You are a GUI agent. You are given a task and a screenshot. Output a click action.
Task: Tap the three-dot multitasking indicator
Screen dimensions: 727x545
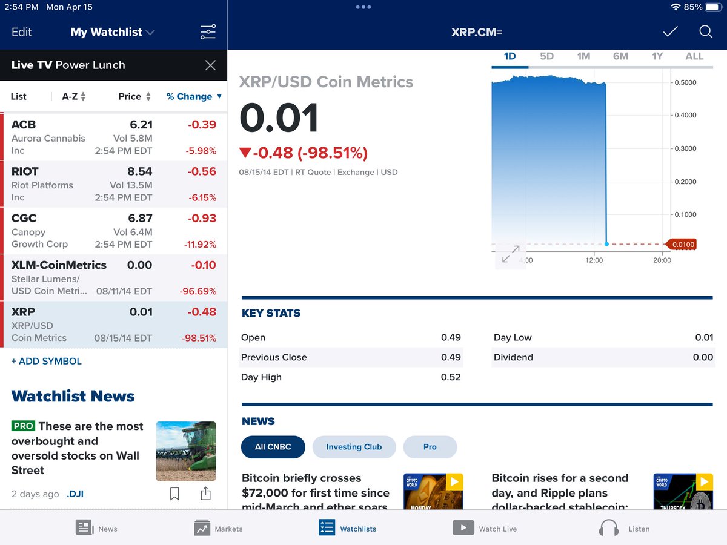coord(363,7)
